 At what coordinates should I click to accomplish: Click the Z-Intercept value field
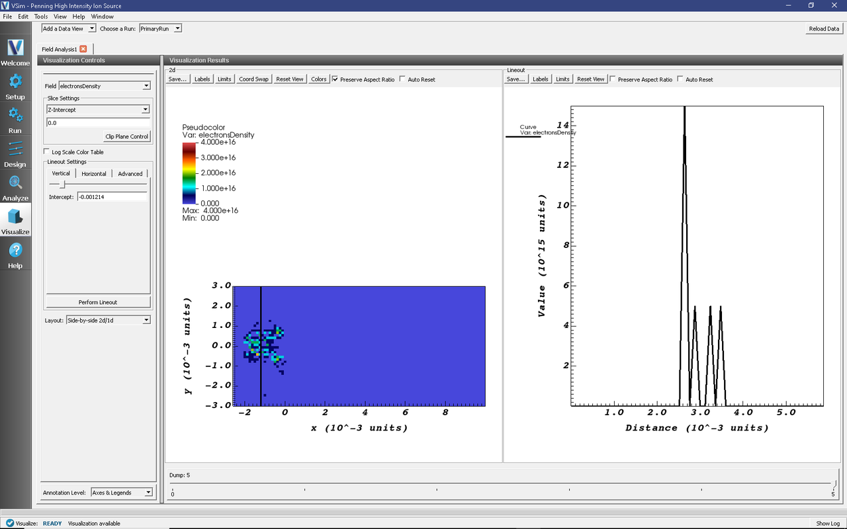click(x=98, y=123)
